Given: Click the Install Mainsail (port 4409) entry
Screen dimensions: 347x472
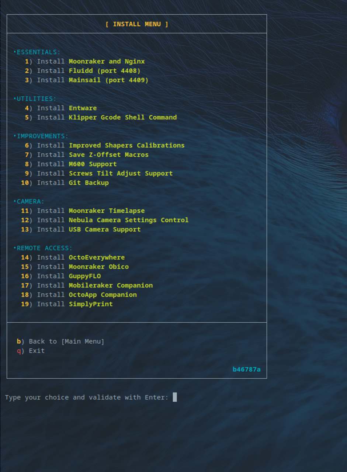Looking at the screenshot, I should tap(87, 80).
